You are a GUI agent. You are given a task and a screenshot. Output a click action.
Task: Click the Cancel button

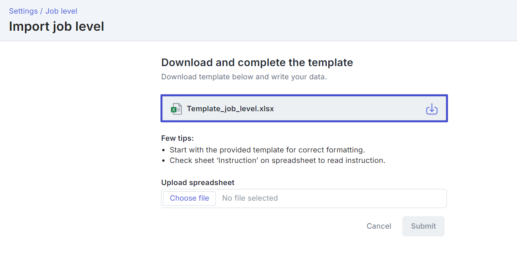[x=379, y=226]
